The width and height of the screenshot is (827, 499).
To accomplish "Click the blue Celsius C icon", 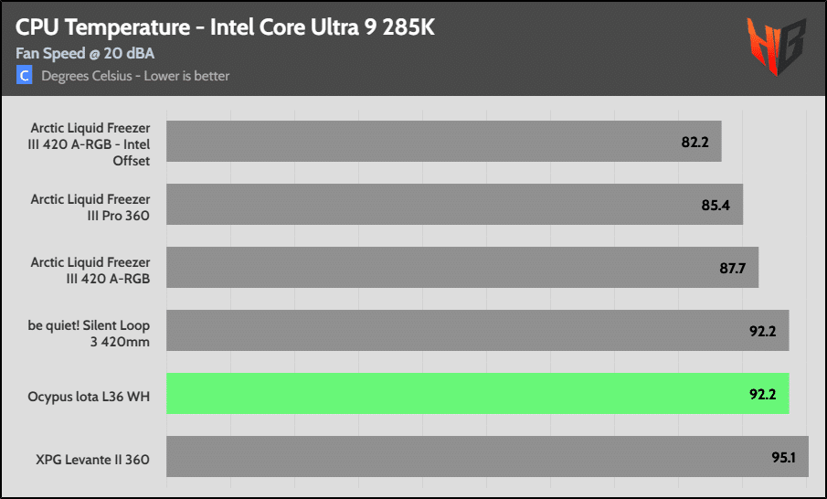I will [24, 76].
